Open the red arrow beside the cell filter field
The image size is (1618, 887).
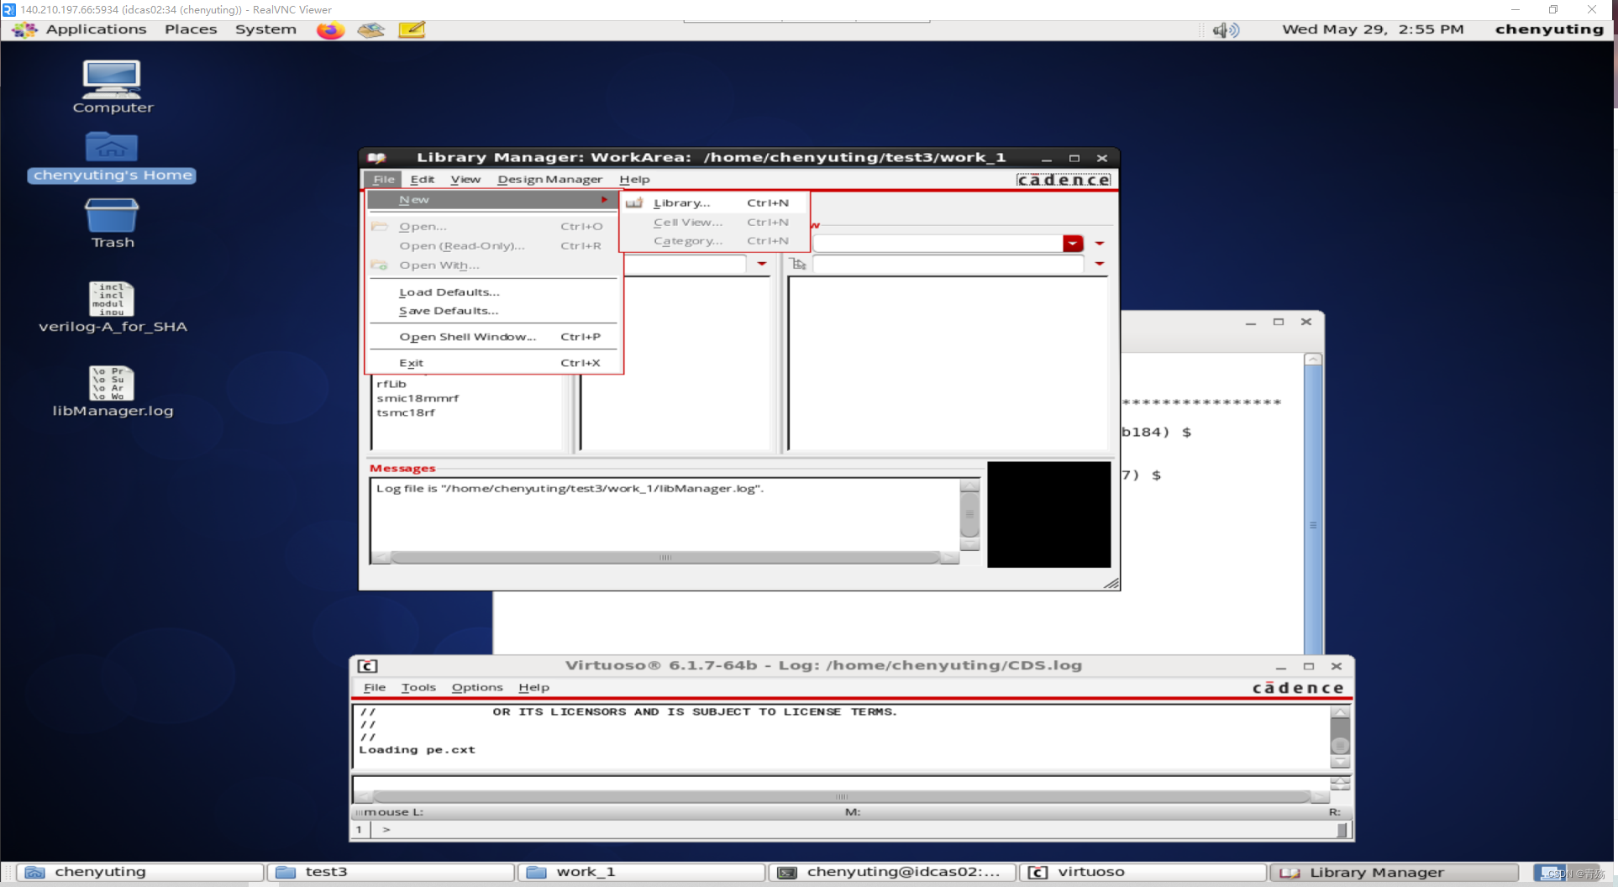761,264
